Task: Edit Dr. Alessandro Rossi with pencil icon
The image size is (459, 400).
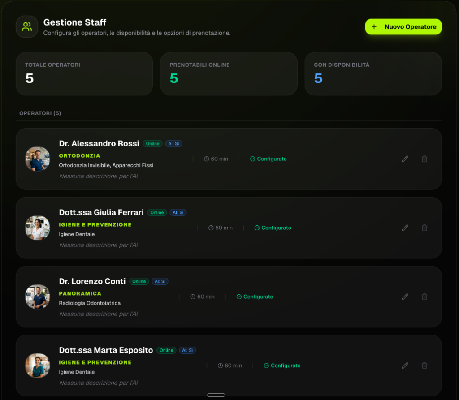Action: [405, 159]
